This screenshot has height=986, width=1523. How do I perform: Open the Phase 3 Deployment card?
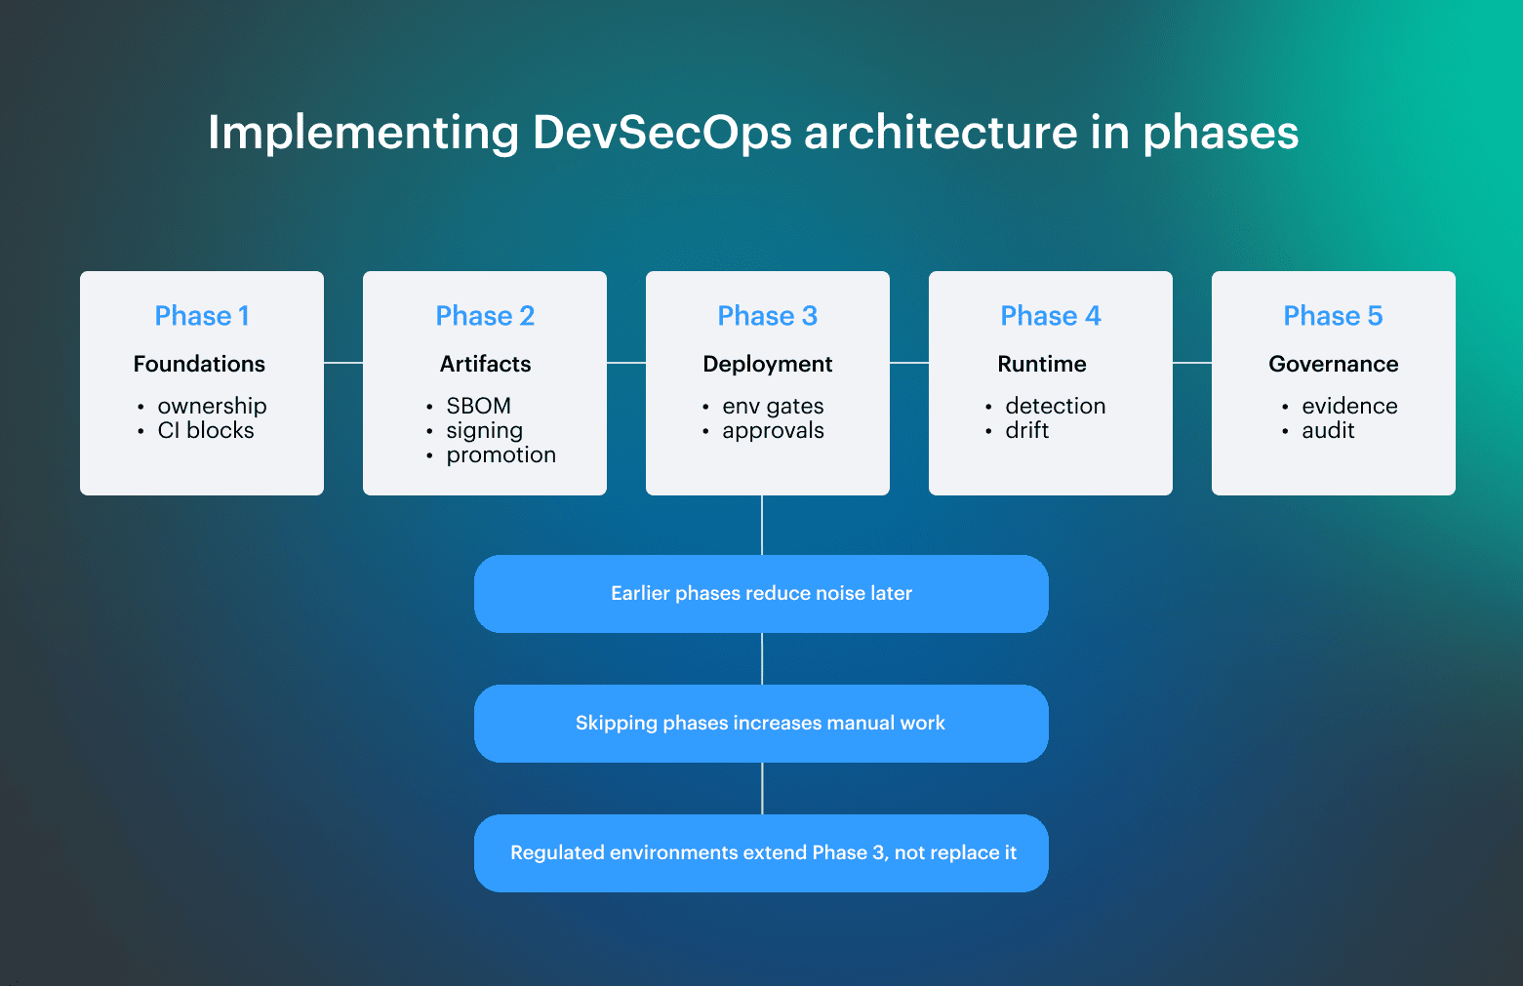coord(767,382)
